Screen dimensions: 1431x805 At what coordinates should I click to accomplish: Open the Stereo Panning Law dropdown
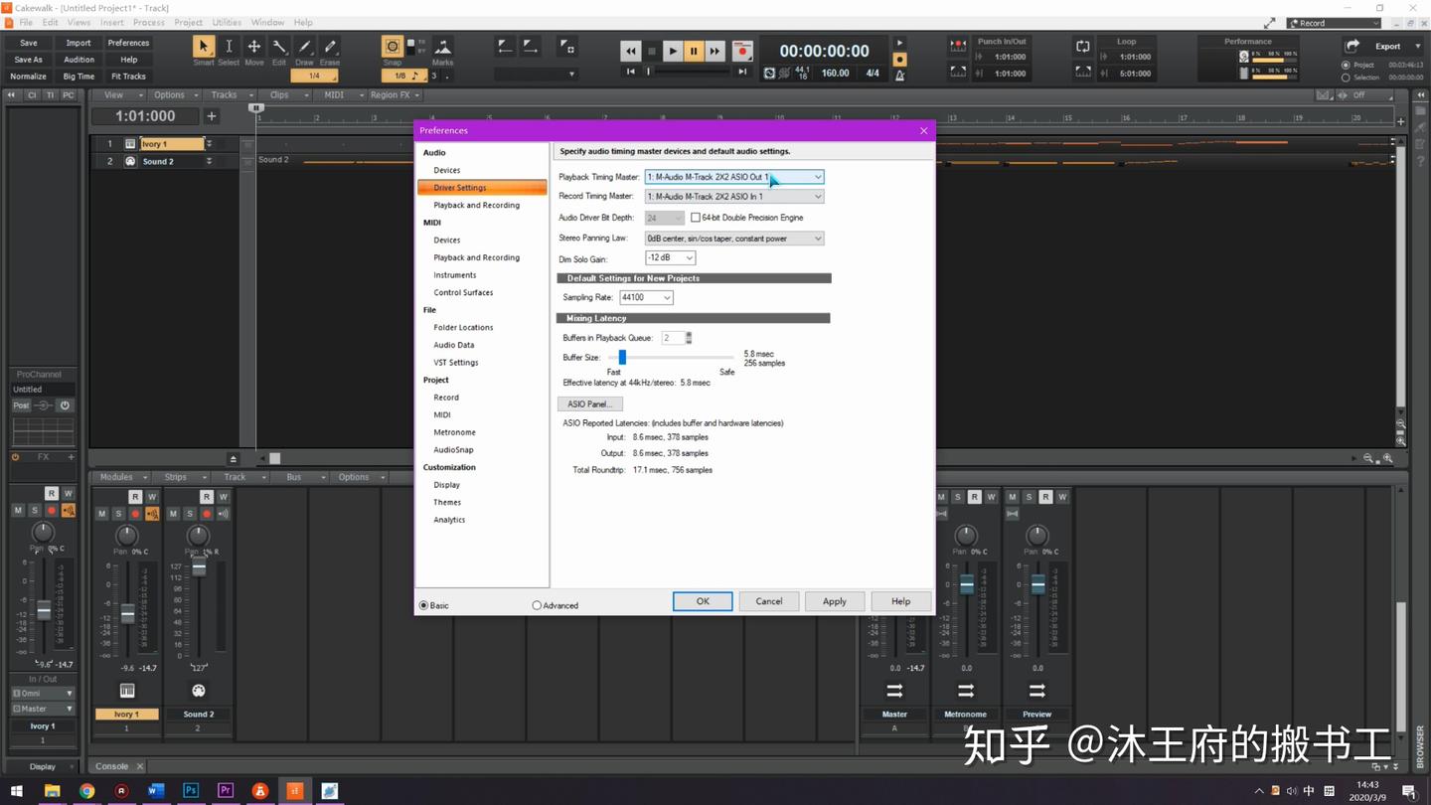[x=817, y=238]
